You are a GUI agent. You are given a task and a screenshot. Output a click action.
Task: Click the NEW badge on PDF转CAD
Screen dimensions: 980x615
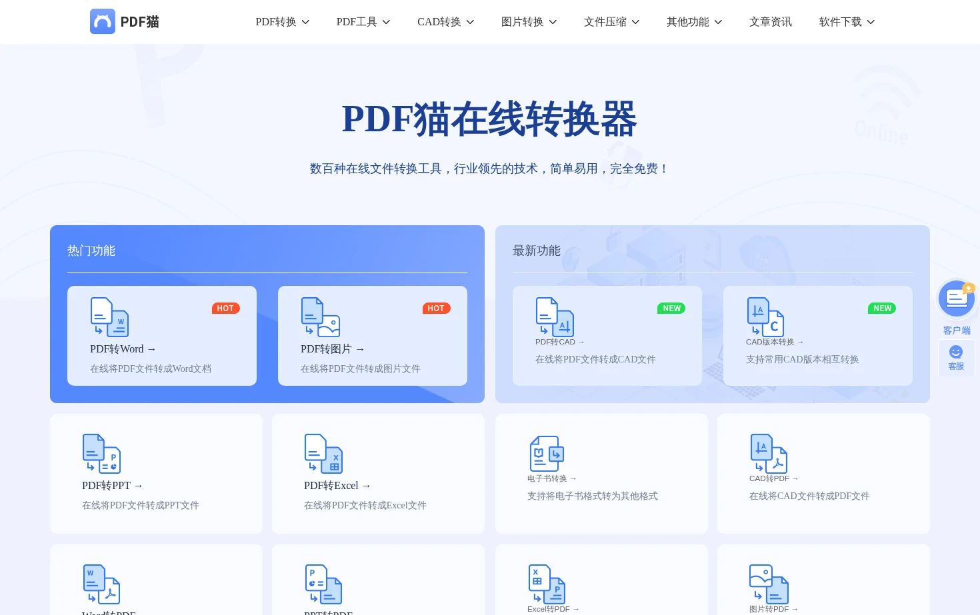coord(671,308)
